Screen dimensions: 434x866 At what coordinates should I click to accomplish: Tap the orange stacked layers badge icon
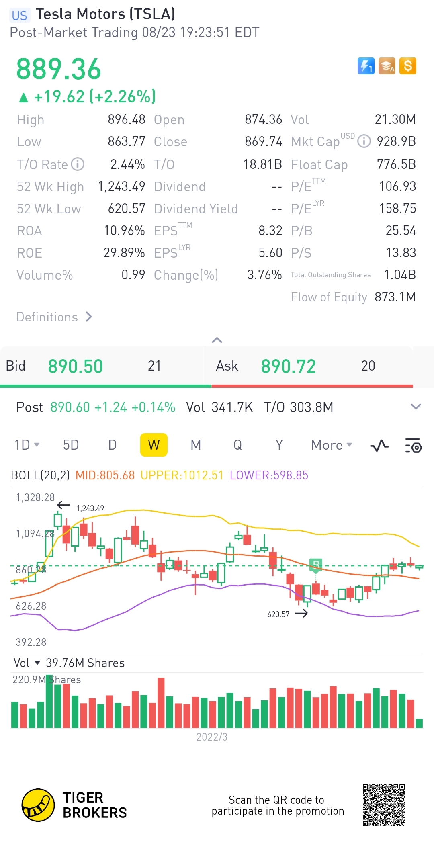coord(387,66)
